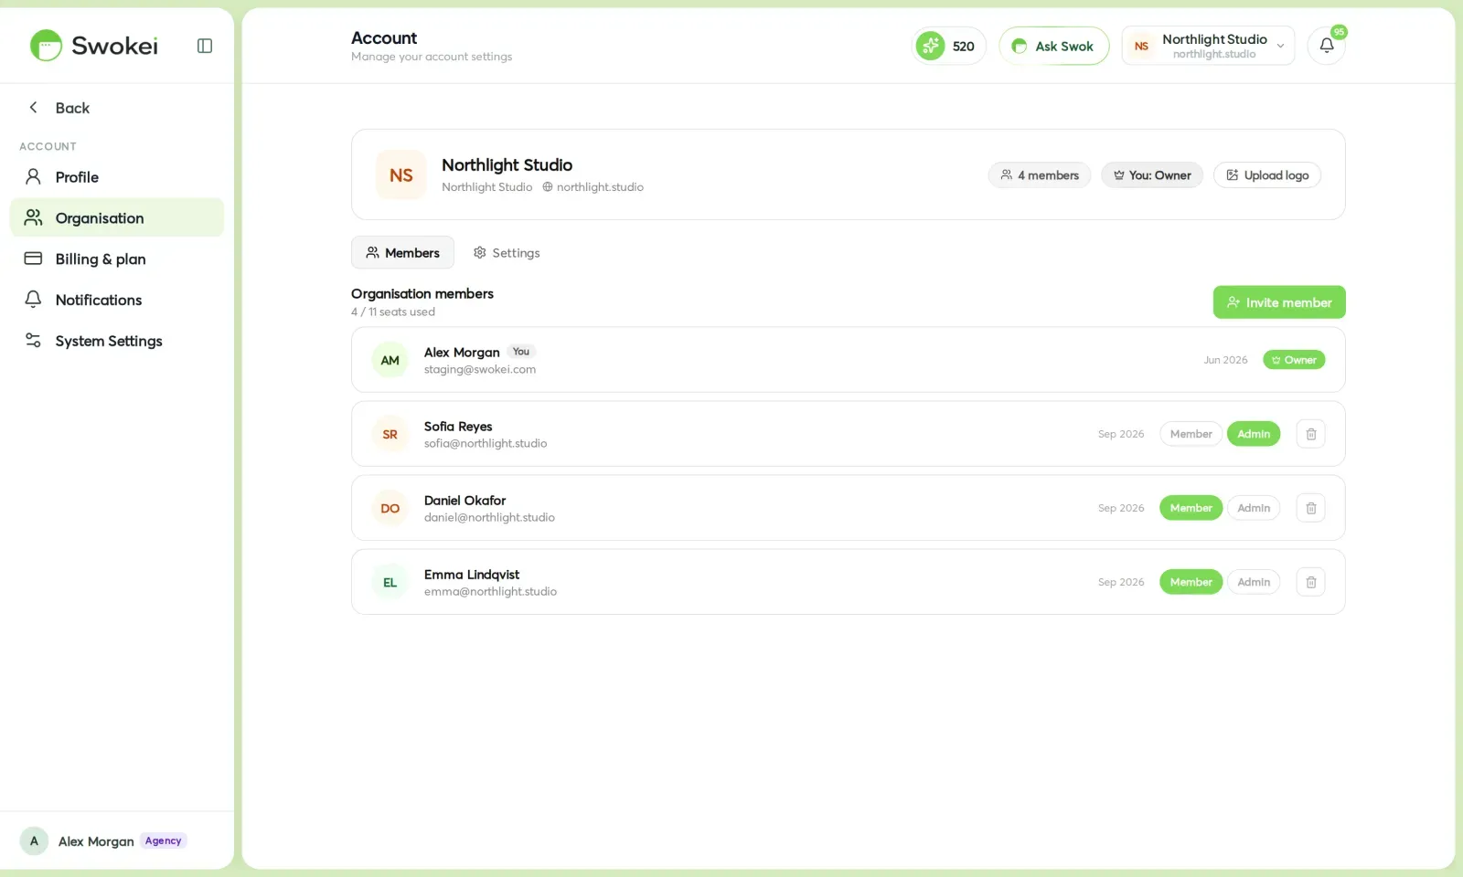Click the daniel@northlight.studio email
Image resolution: width=1463 pixels, height=877 pixels.
pos(489,517)
